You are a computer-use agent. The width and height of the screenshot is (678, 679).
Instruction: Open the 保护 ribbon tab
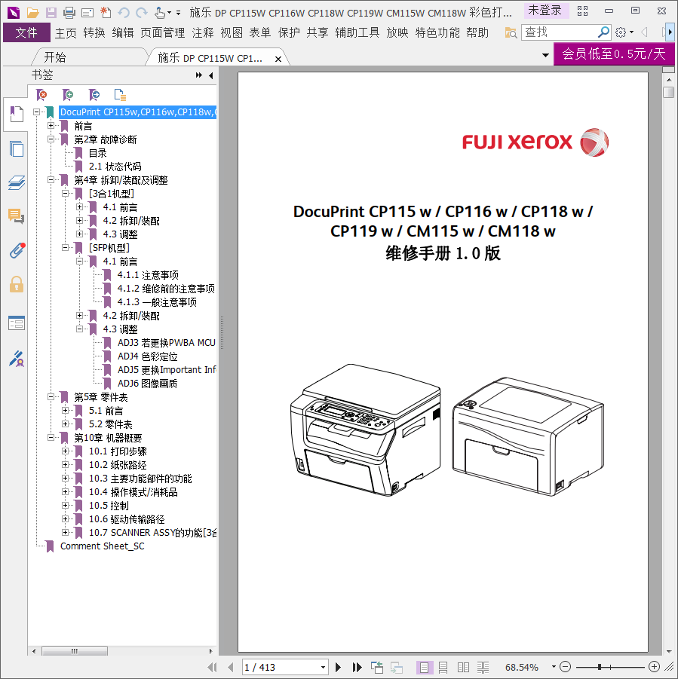pyautogui.click(x=289, y=32)
